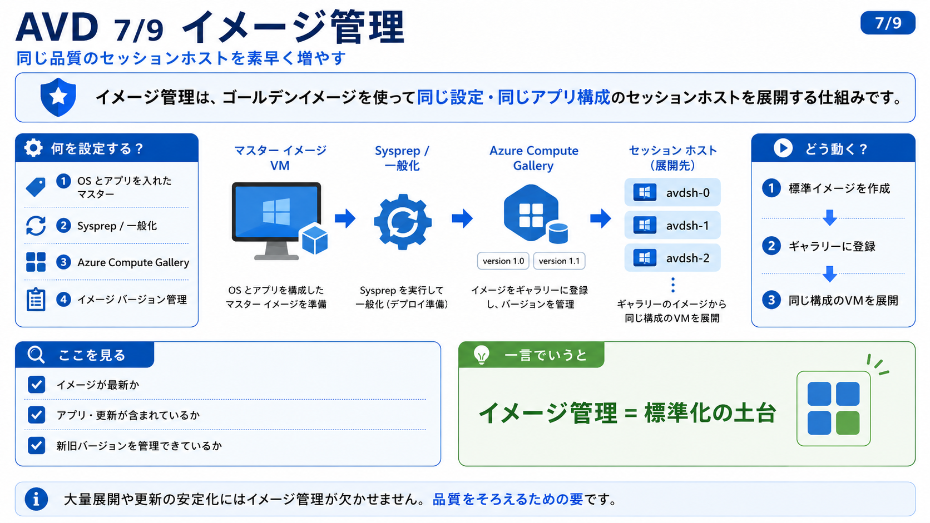Screen dimensions: 930x523
Task: Click the play icon beside どう動く？
Action: pos(783,148)
